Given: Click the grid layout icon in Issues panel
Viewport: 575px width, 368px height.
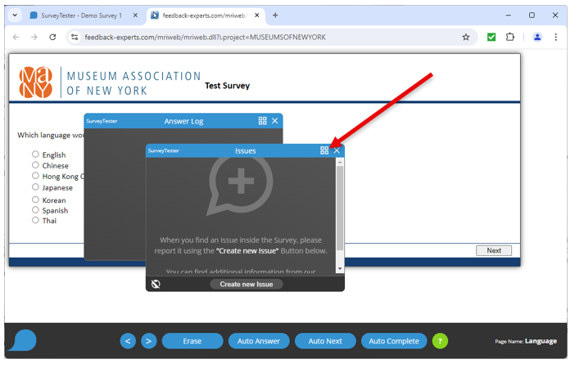Looking at the screenshot, I should tap(324, 150).
